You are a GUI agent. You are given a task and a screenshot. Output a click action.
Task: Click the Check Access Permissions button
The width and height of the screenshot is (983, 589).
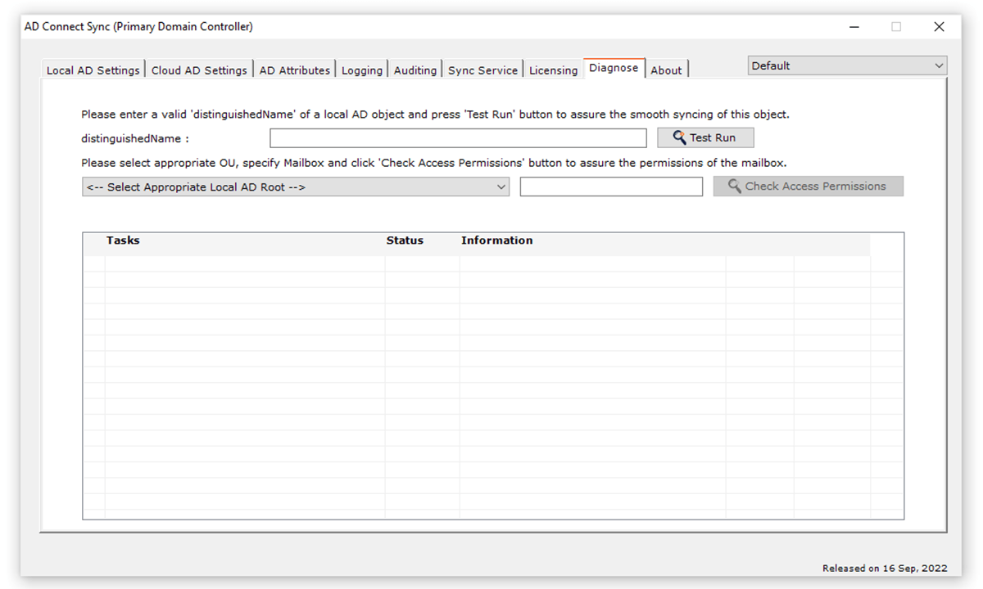pos(809,186)
